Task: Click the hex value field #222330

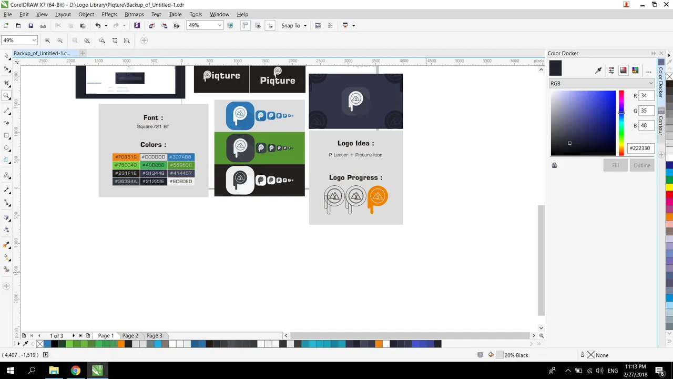Action: click(x=640, y=148)
